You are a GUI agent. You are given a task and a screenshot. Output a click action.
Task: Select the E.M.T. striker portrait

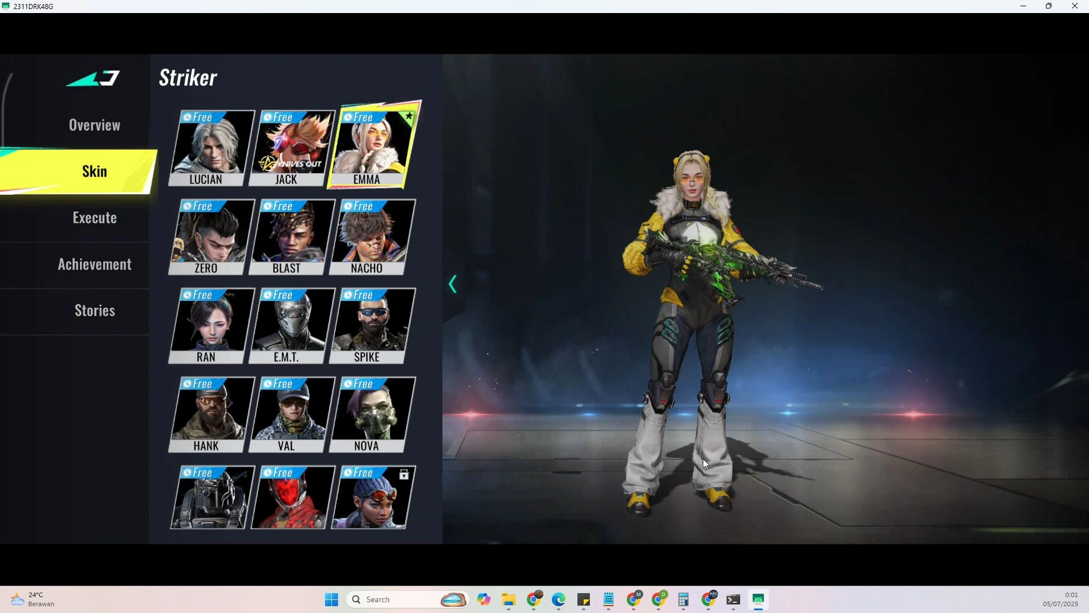click(x=292, y=325)
